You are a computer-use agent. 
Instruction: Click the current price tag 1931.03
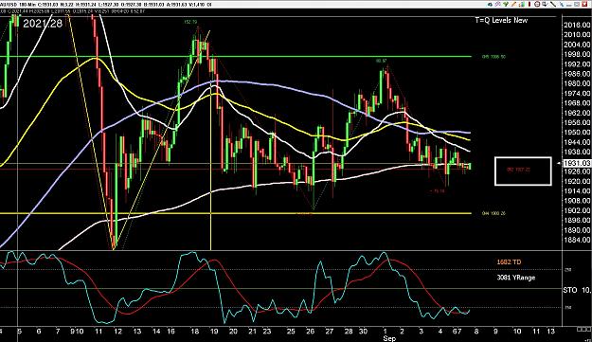[x=576, y=163]
